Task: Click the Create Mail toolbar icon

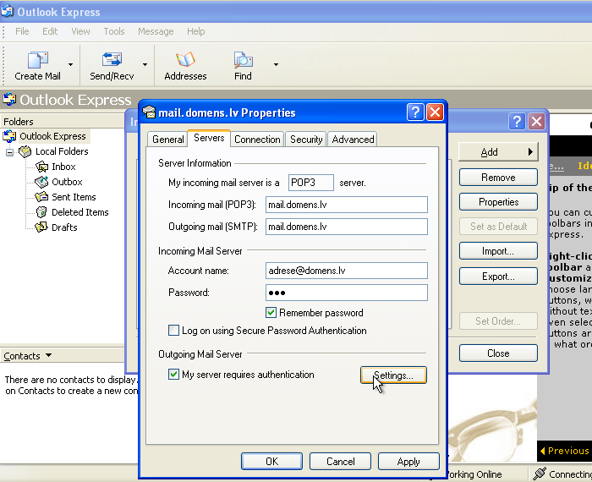Action: (x=37, y=60)
